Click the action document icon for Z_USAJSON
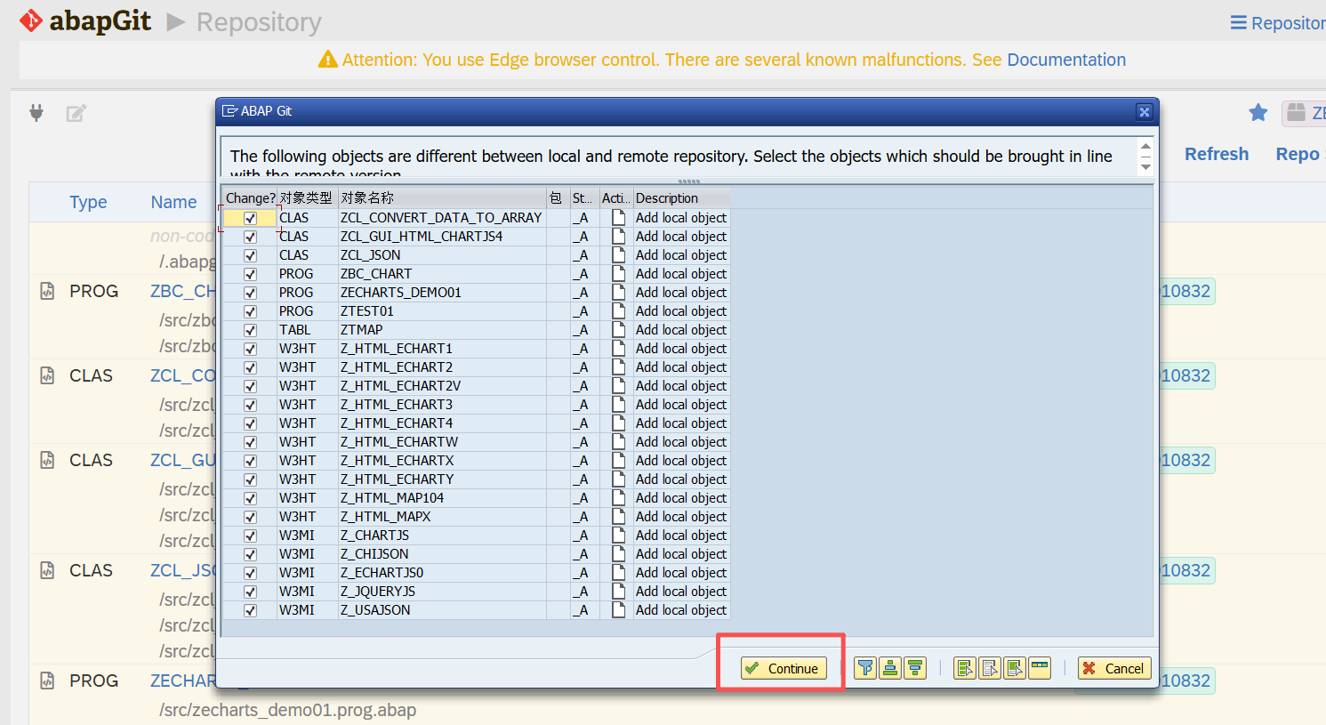Viewport: 1326px width, 725px height. (618, 610)
